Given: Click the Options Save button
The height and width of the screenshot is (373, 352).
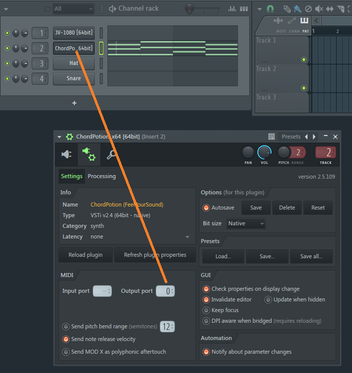Looking at the screenshot, I should click(256, 207).
